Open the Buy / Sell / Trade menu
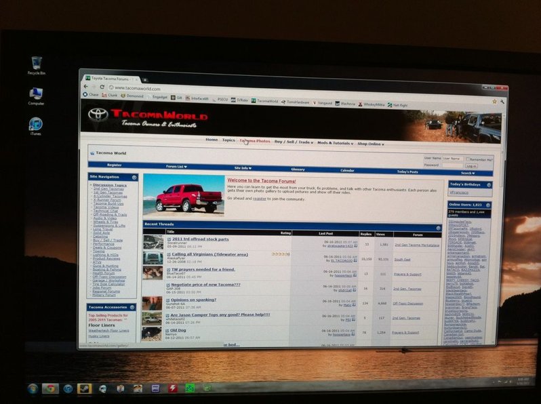The height and width of the screenshot is (404, 541). coord(294,142)
